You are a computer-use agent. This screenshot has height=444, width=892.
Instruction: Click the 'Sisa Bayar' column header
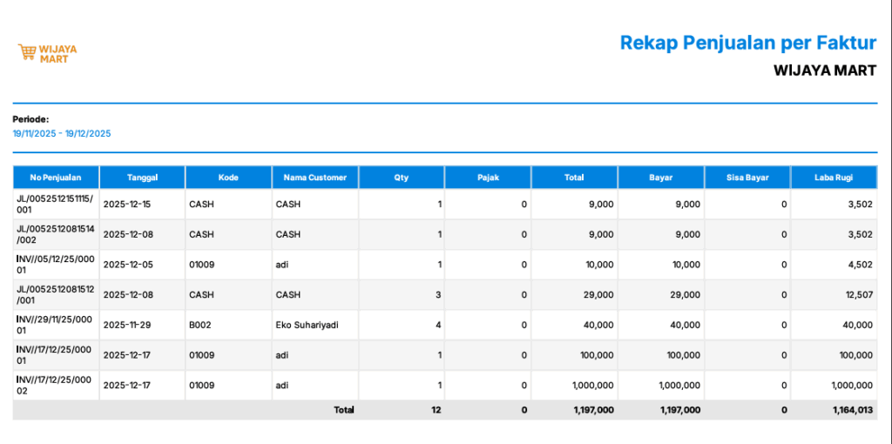coord(747,178)
